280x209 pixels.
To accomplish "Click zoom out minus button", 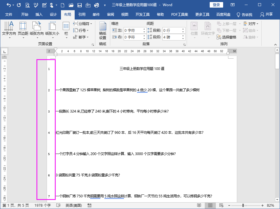I will (229, 206).
